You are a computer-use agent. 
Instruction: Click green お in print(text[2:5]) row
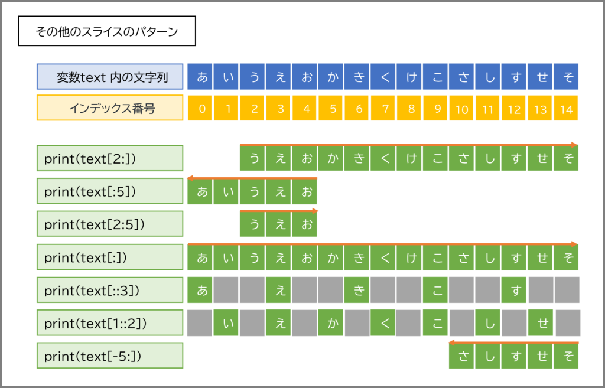click(x=304, y=224)
